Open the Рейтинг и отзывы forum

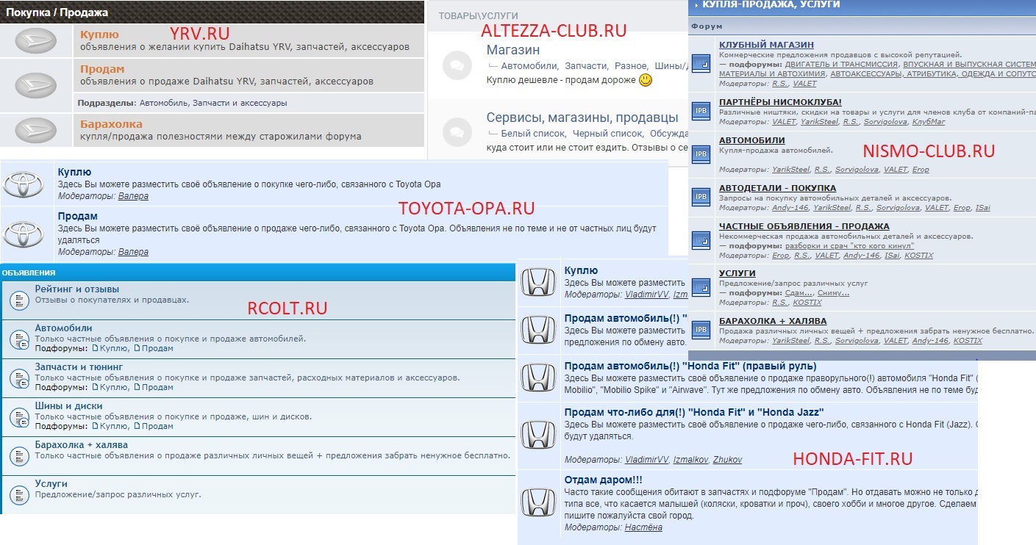coord(76,289)
